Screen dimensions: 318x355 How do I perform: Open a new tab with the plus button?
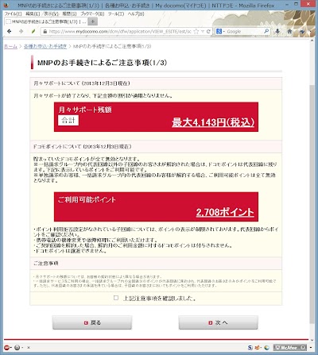(x=93, y=21)
